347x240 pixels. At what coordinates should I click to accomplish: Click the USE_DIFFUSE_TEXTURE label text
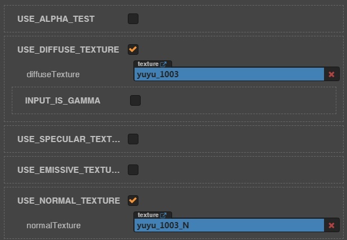coord(68,50)
